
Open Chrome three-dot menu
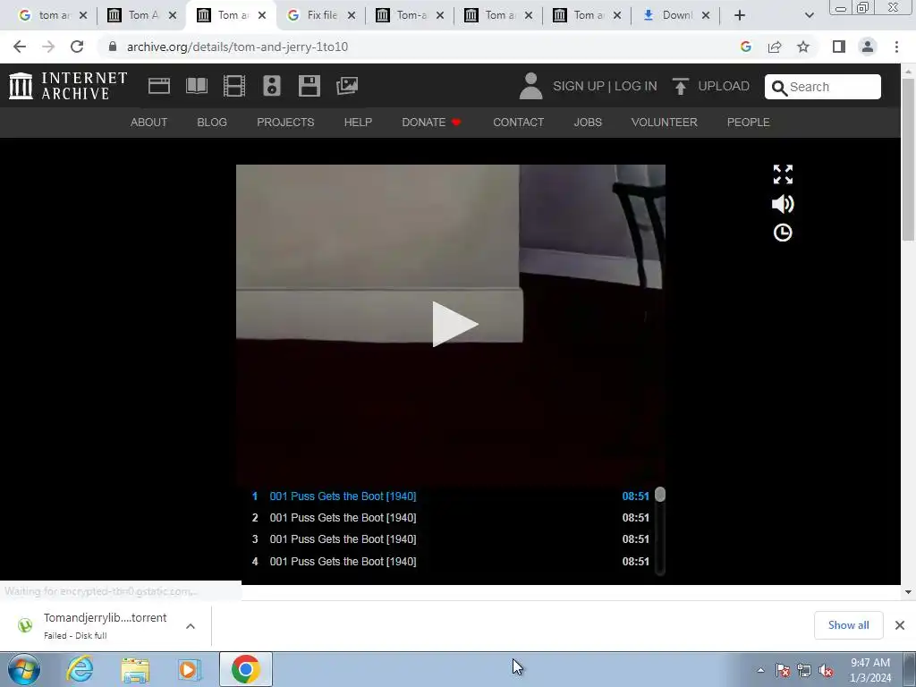pyautogui.click(x=896, y=47)
